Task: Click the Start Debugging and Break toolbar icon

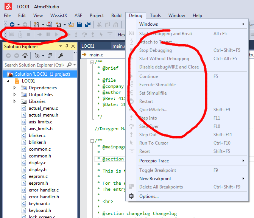Action: (12, 34)
